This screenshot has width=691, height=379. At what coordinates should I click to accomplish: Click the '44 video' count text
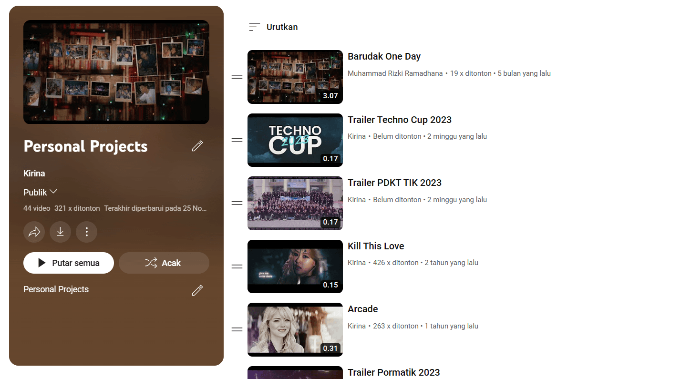(x=37, y=208)
